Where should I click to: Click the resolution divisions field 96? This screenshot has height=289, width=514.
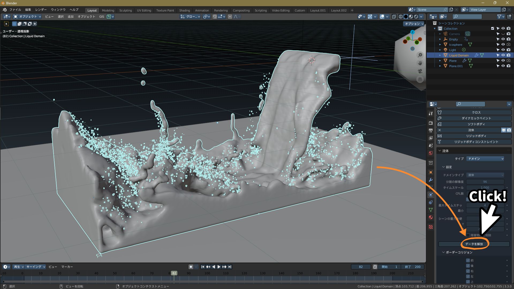click(485, 182)
